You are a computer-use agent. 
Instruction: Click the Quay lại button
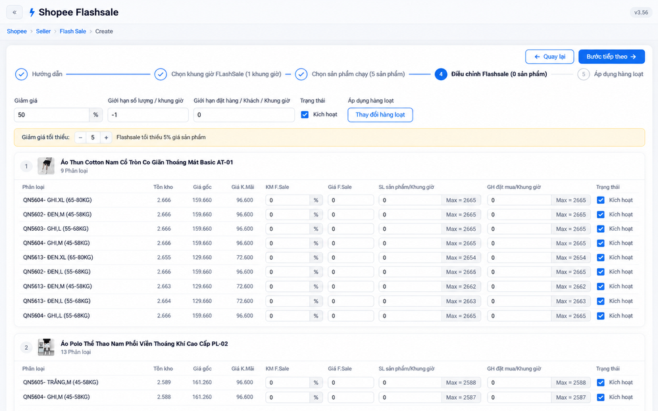click(x=549, y=57)
